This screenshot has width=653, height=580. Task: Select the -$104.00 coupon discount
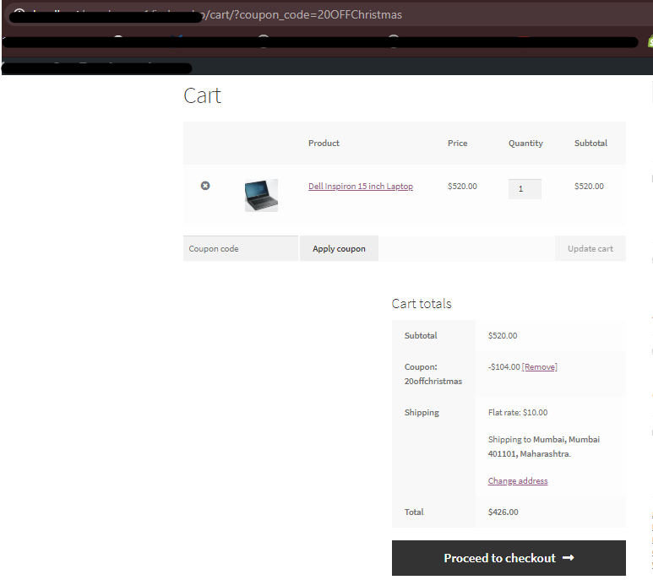504,366
